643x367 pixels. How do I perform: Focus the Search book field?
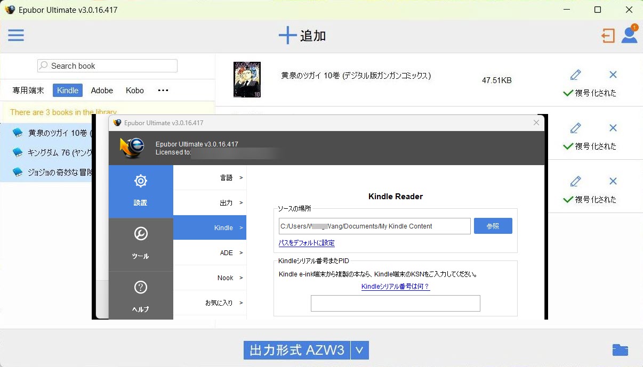pos(107,66)
